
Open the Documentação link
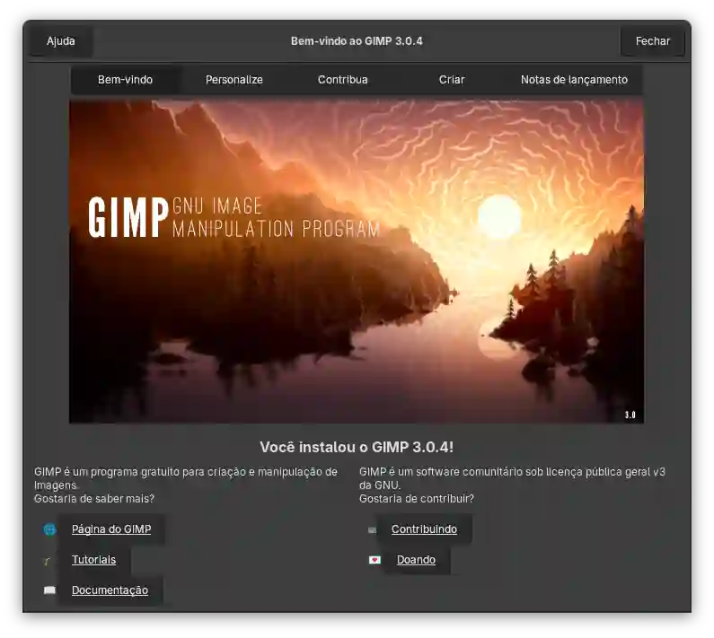point(110,590)
